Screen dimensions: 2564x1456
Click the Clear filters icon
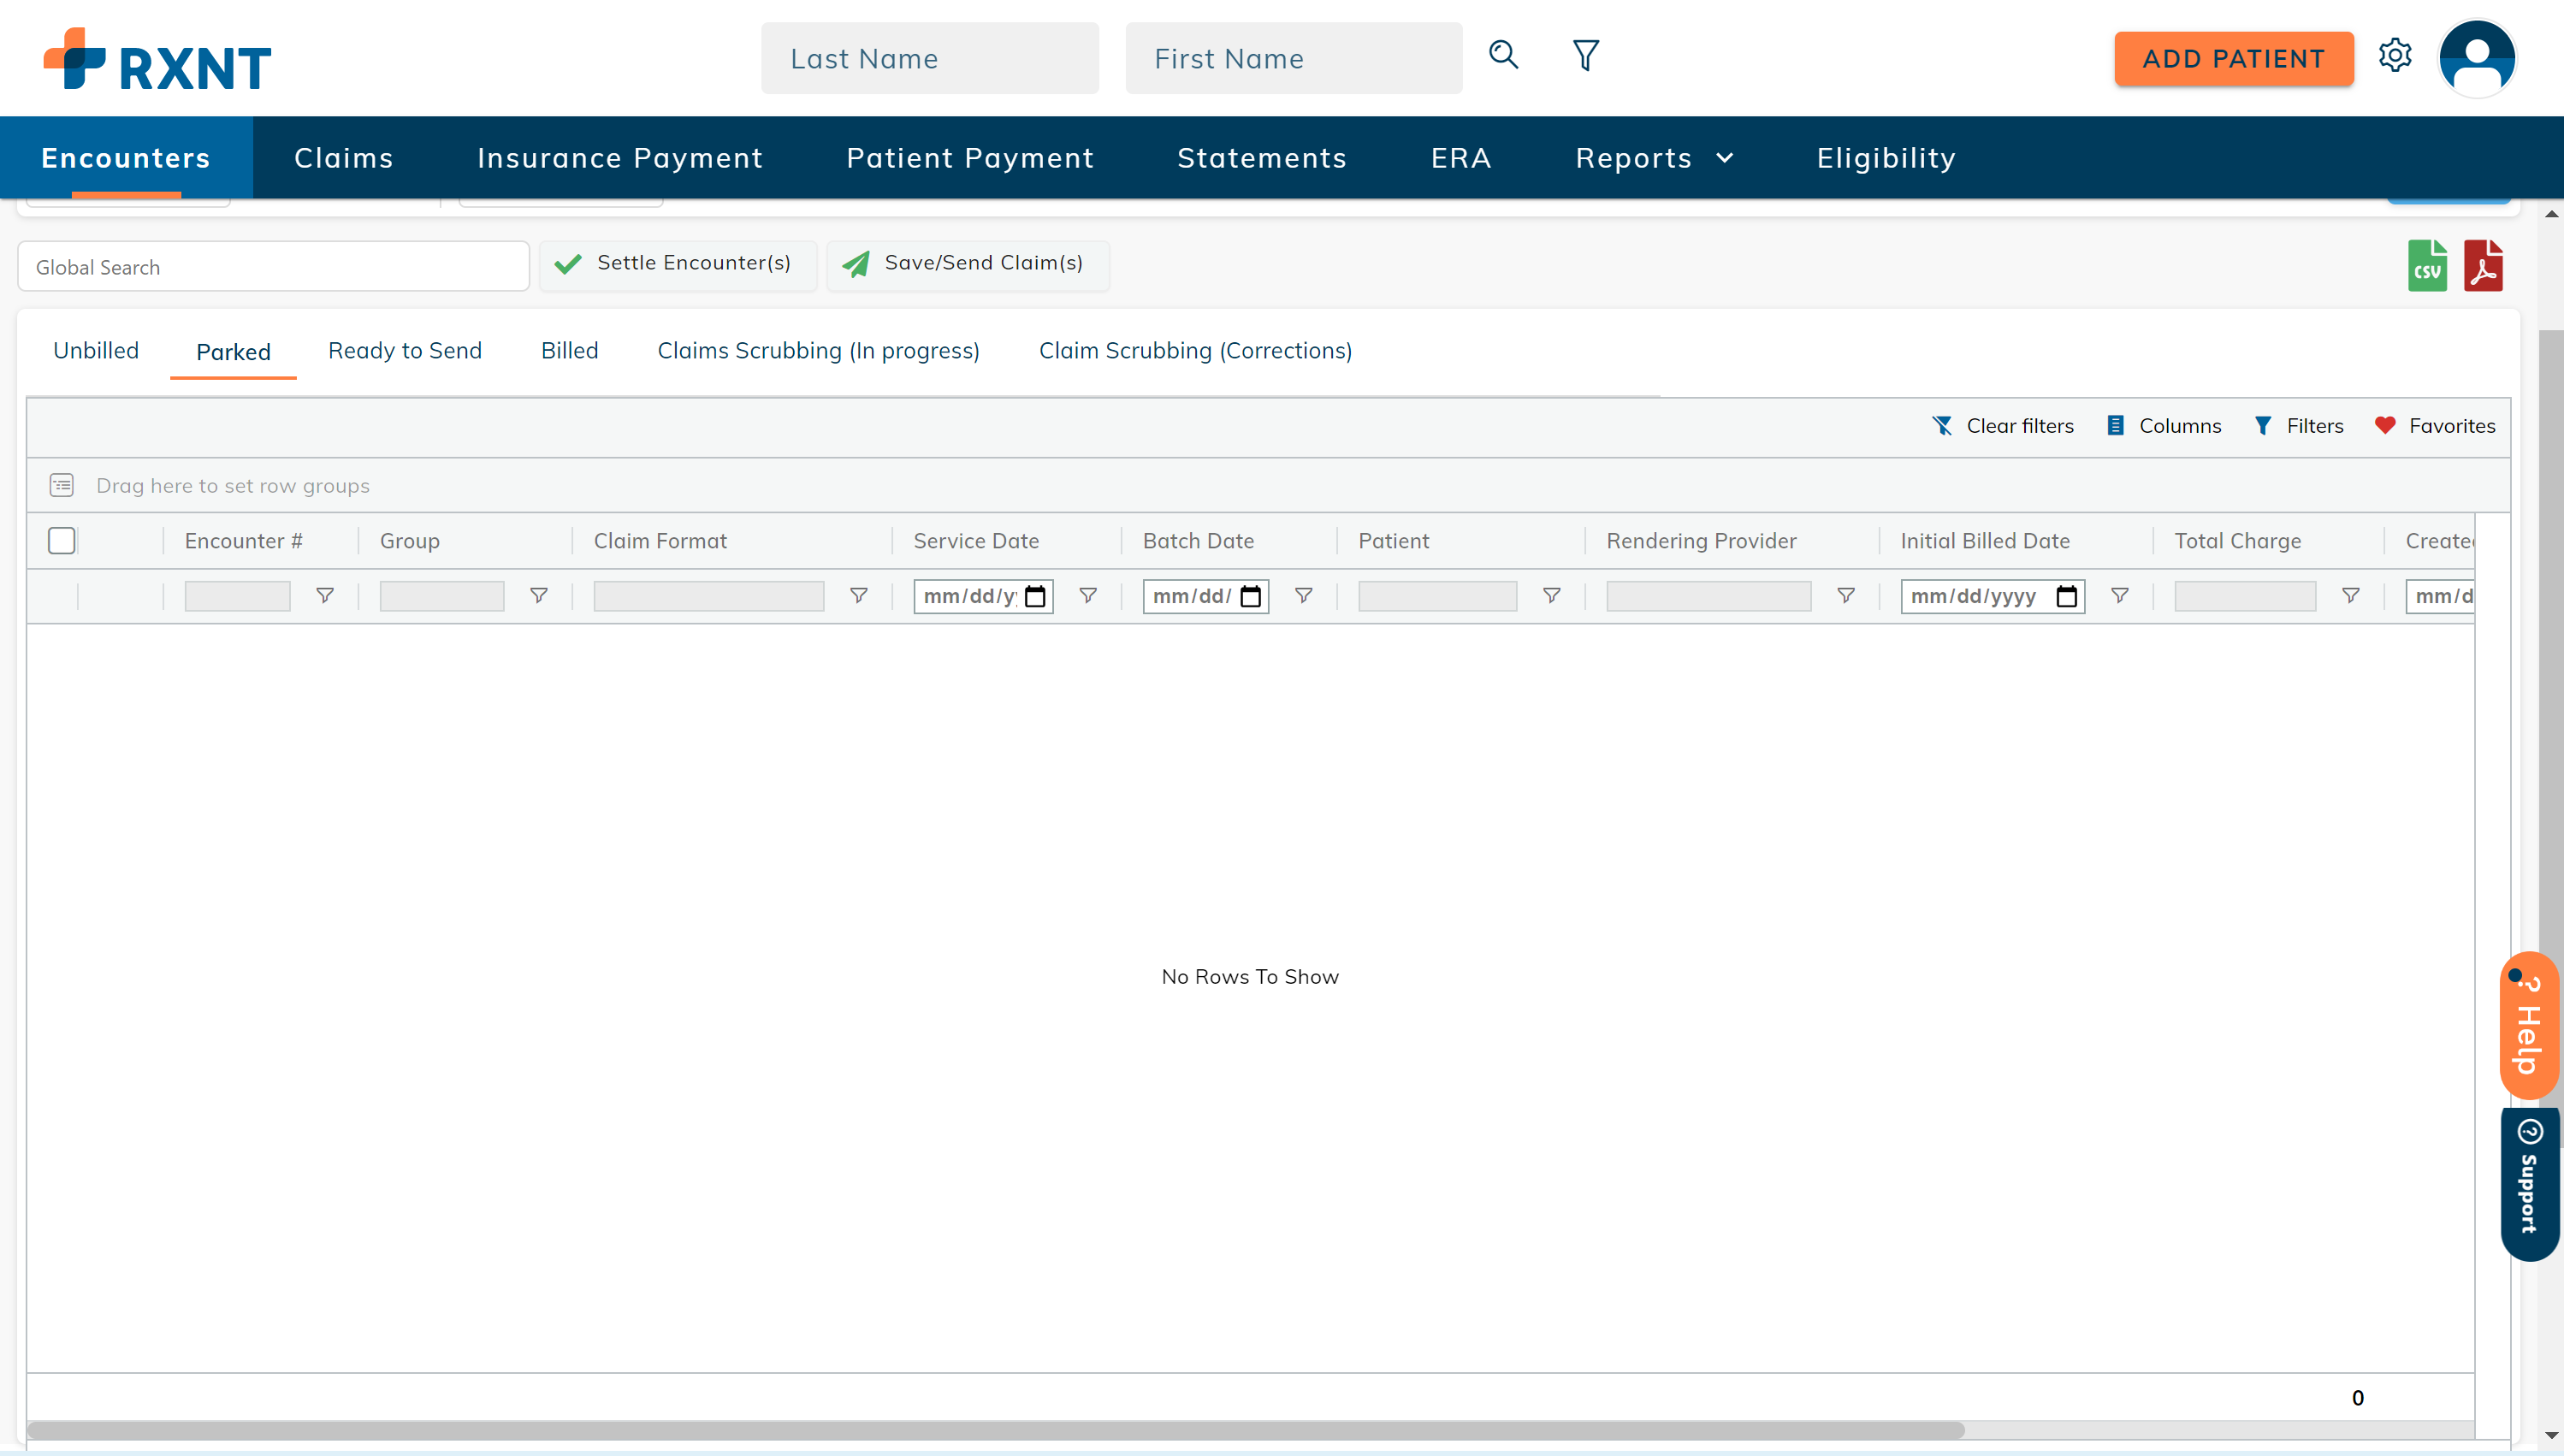click(x=1942, y=426)
